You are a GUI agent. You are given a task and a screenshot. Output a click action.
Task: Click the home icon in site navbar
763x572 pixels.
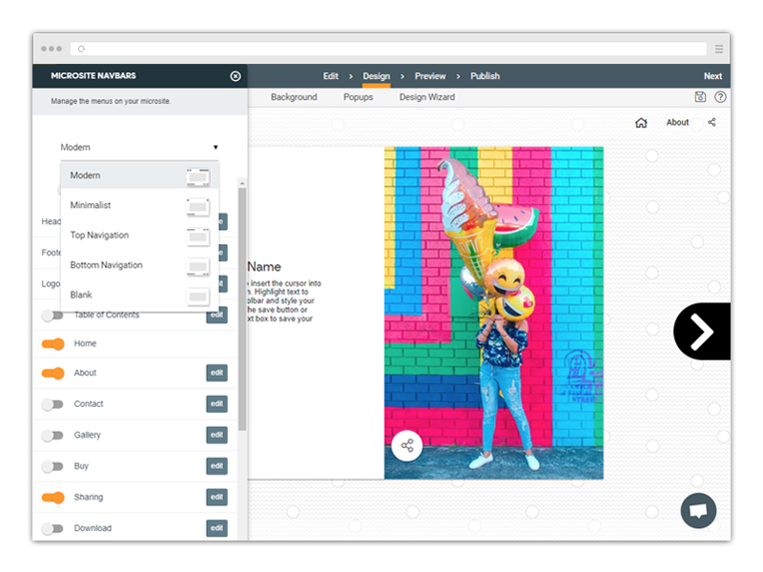point(641,123)
